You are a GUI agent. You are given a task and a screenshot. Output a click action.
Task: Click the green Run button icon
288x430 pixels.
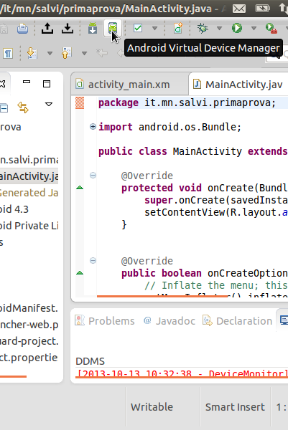[237, 28]
